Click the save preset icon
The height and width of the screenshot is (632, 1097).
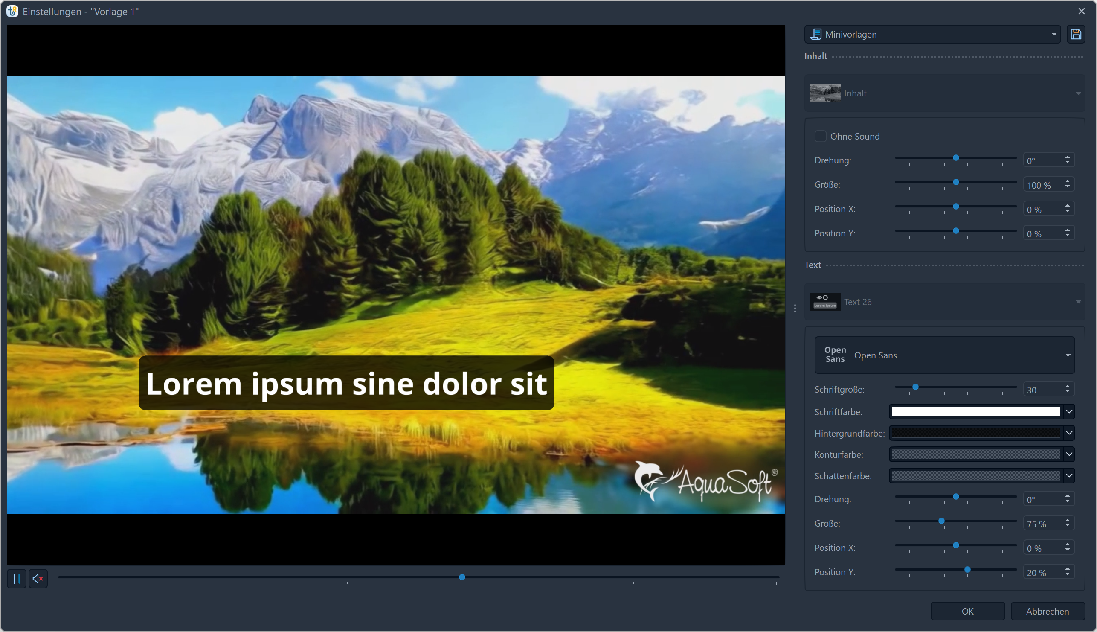[x=1077, y=34]
